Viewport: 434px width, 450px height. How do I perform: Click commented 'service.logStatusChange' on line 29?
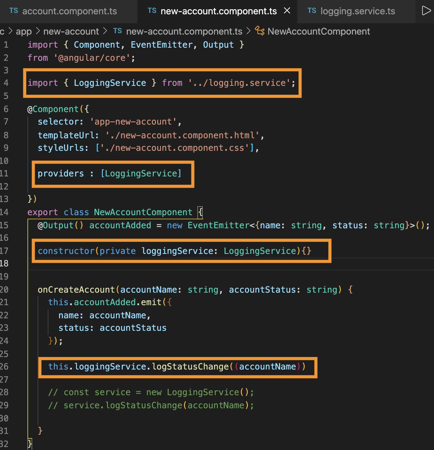pyautogui.click(x=123, y=405)
